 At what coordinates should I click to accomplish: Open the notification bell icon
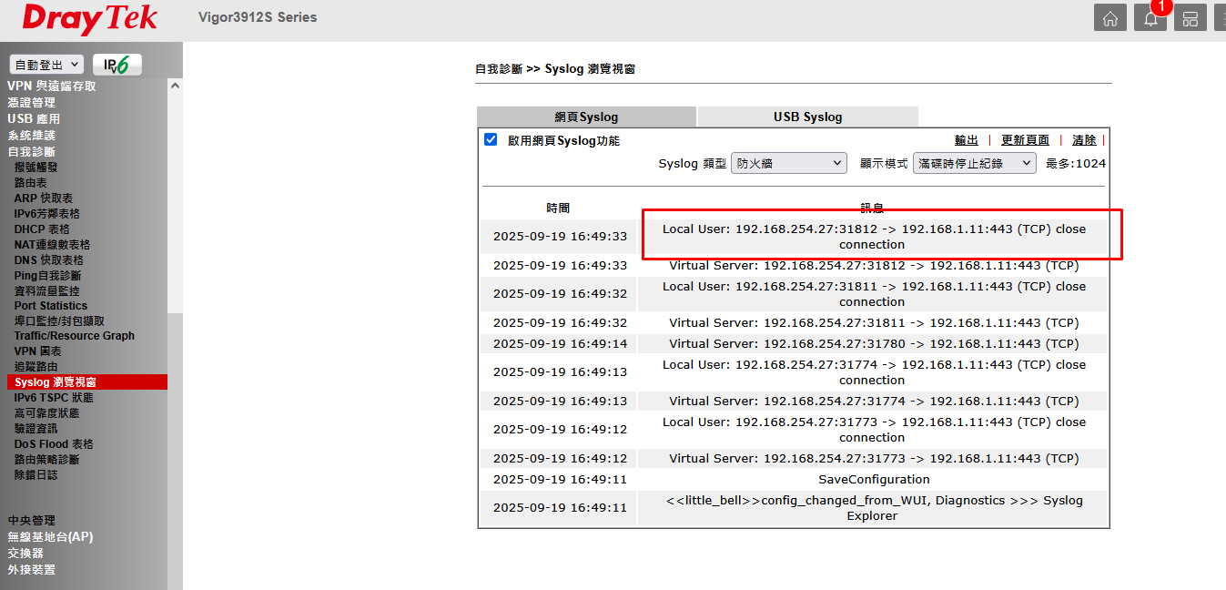(x=1150, y=18)
